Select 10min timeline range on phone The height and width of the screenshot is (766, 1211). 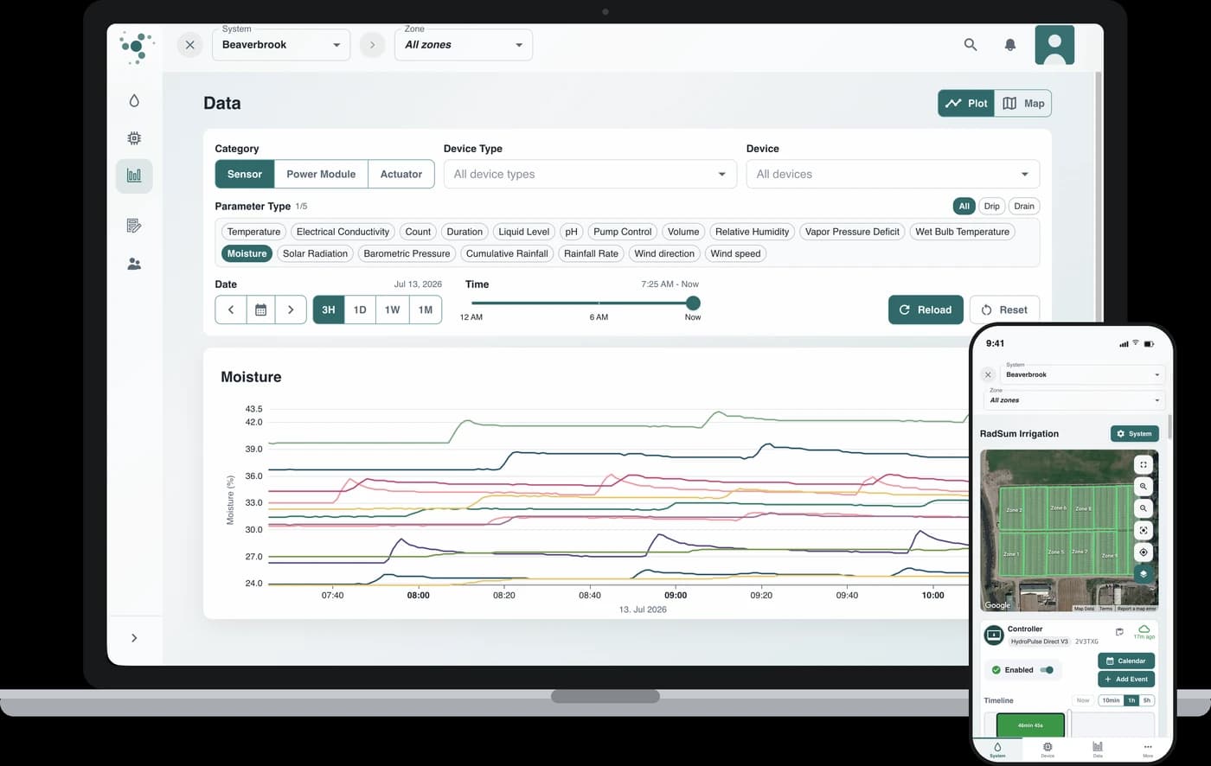pyautogui.click(x=1111, y=700)
